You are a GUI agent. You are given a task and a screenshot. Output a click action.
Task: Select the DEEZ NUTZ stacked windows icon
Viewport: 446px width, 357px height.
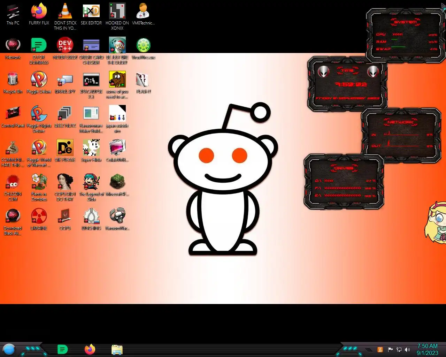[x=65, y=117]
